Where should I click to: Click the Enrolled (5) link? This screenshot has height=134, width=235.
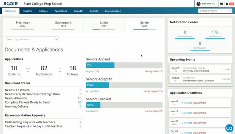pyautogui.click(x=92, y=111)
